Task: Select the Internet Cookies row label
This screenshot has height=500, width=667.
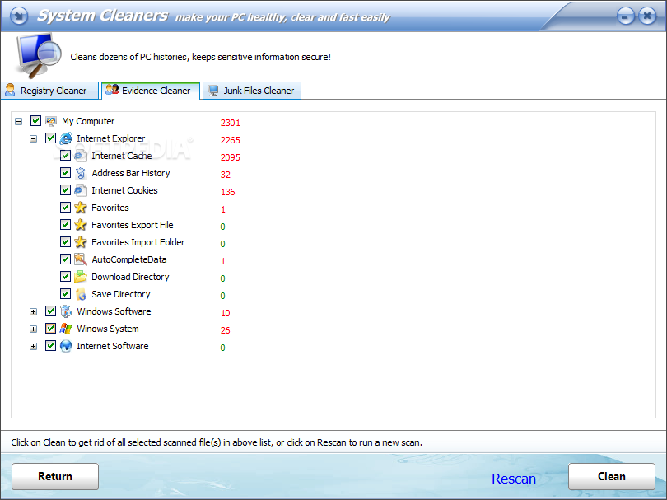Action: tap(124, 190)
